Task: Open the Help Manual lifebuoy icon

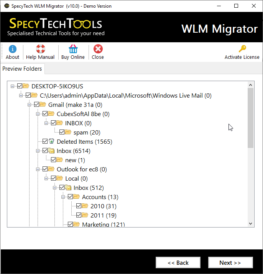Action: 40,49
